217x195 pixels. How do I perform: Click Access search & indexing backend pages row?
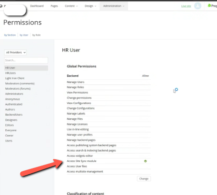click(109, 151)
